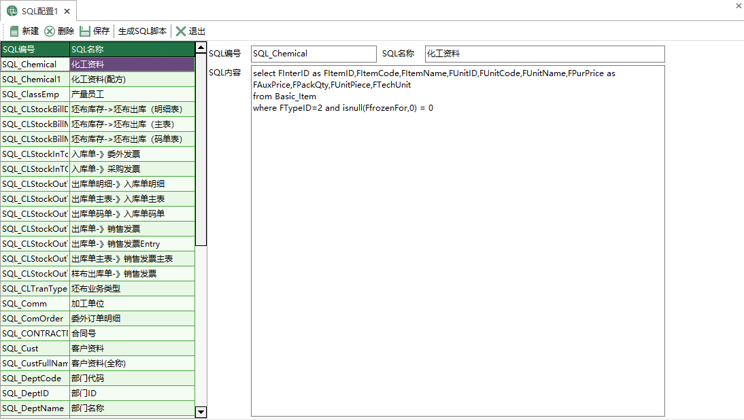Select the 部门名称 cell
The width and height of the screenshot is (744, 420).
(x=133, y=408)
